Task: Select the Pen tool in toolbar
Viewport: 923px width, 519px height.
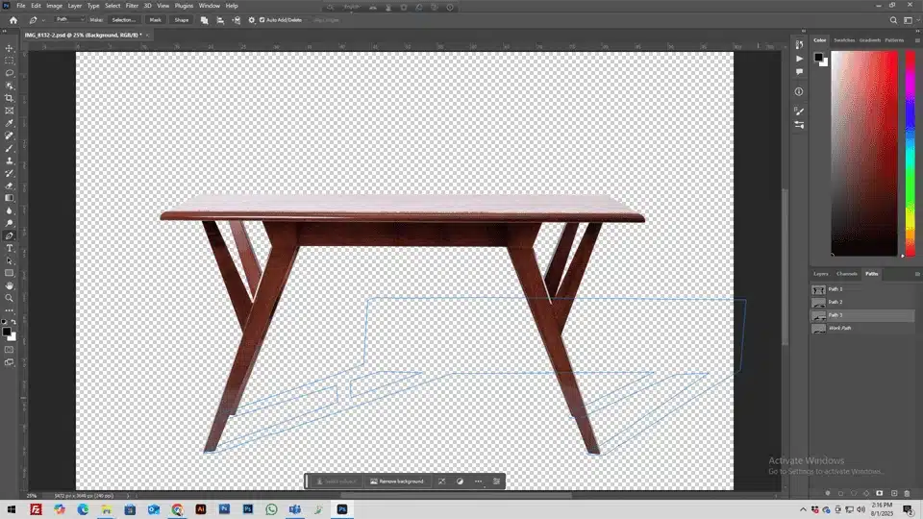Action: [x=10, y=236]
